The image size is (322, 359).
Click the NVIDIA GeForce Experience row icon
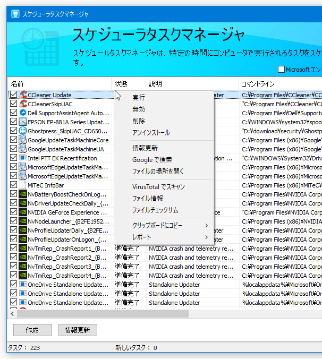23,212
